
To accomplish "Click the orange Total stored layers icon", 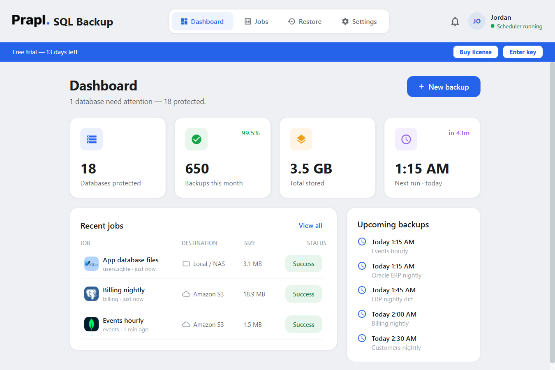I will [x=301, y=139].
